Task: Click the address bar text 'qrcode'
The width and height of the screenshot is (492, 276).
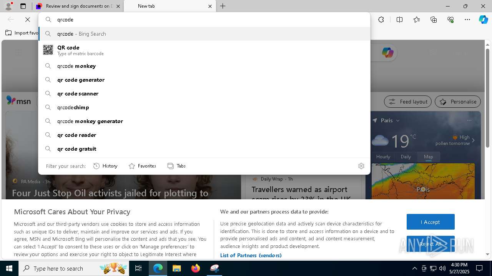Action: click(65, 20)
